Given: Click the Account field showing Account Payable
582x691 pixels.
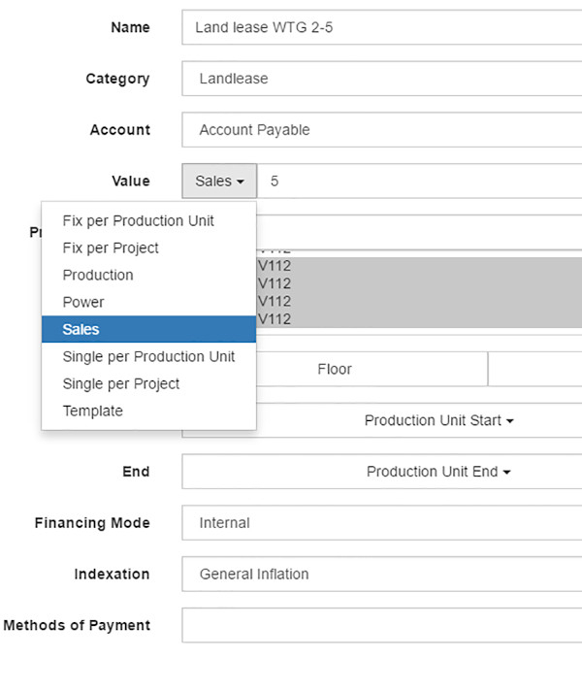Looking at the screenshot, I should 381,130.
